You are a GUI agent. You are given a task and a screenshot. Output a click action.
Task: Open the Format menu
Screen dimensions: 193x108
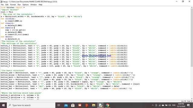tap(13, 5)
